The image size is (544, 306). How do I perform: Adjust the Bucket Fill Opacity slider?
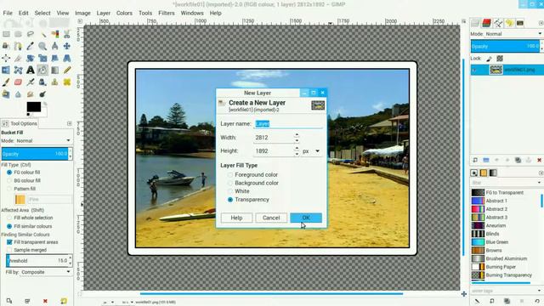[35, 154]
